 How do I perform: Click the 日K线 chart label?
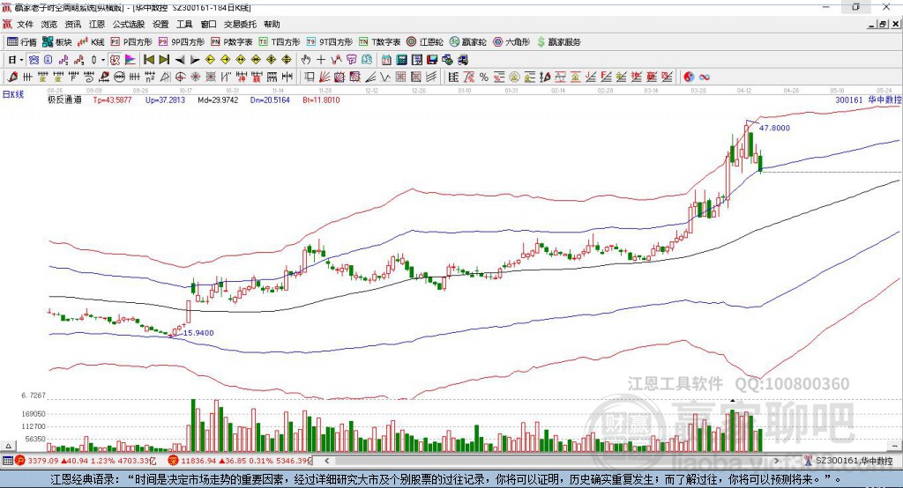point(13,94)
